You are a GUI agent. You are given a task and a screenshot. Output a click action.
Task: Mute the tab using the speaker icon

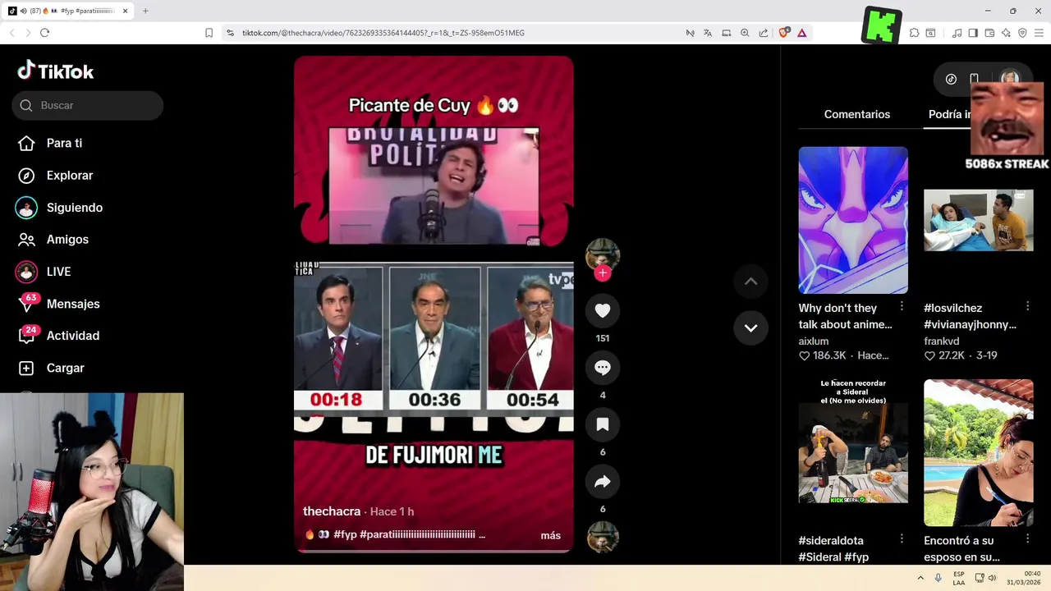23,11
